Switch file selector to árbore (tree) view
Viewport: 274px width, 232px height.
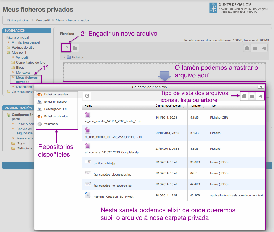(260, 96)
